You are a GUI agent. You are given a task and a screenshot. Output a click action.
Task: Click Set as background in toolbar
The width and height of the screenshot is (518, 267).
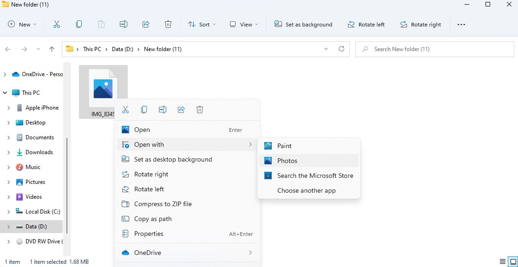303,25
